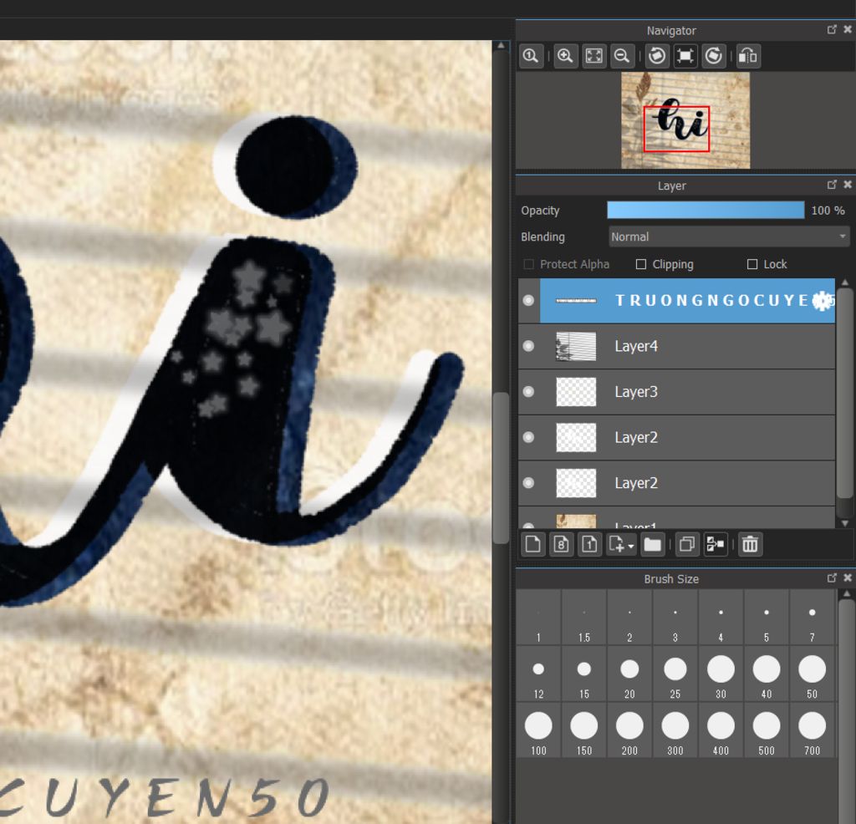Flip the canvas view horizontally

[748, 56]
